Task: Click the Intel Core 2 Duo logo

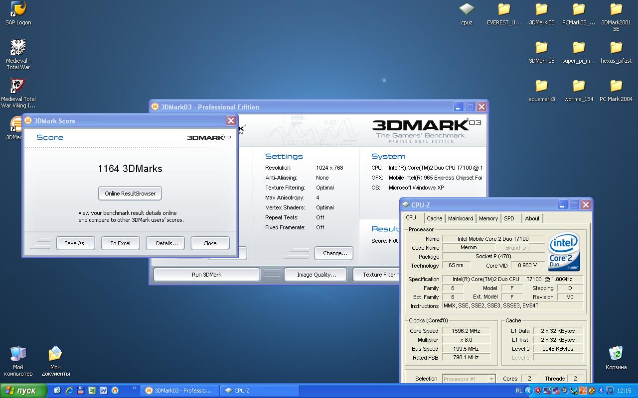Action: (564, 252)
